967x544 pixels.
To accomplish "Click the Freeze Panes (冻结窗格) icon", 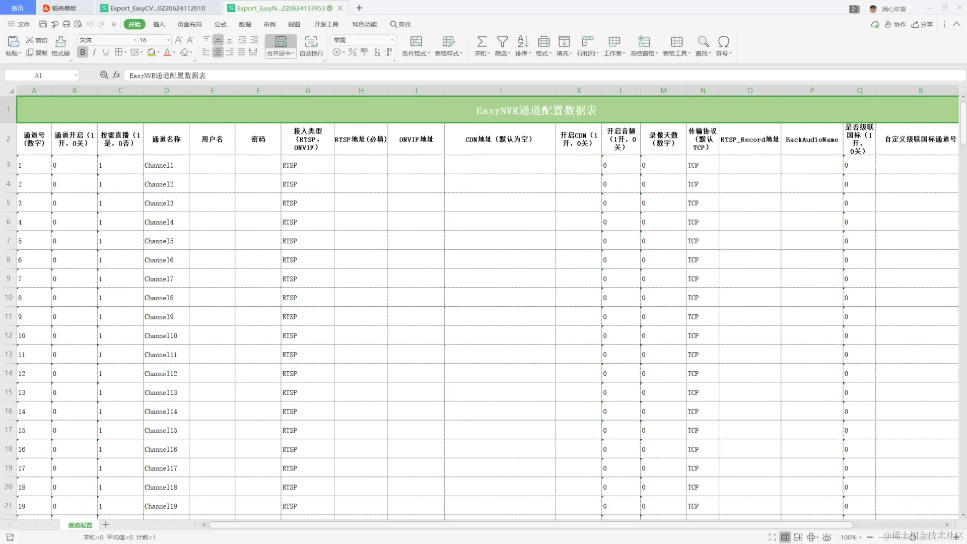I will [x=644, y=41].
